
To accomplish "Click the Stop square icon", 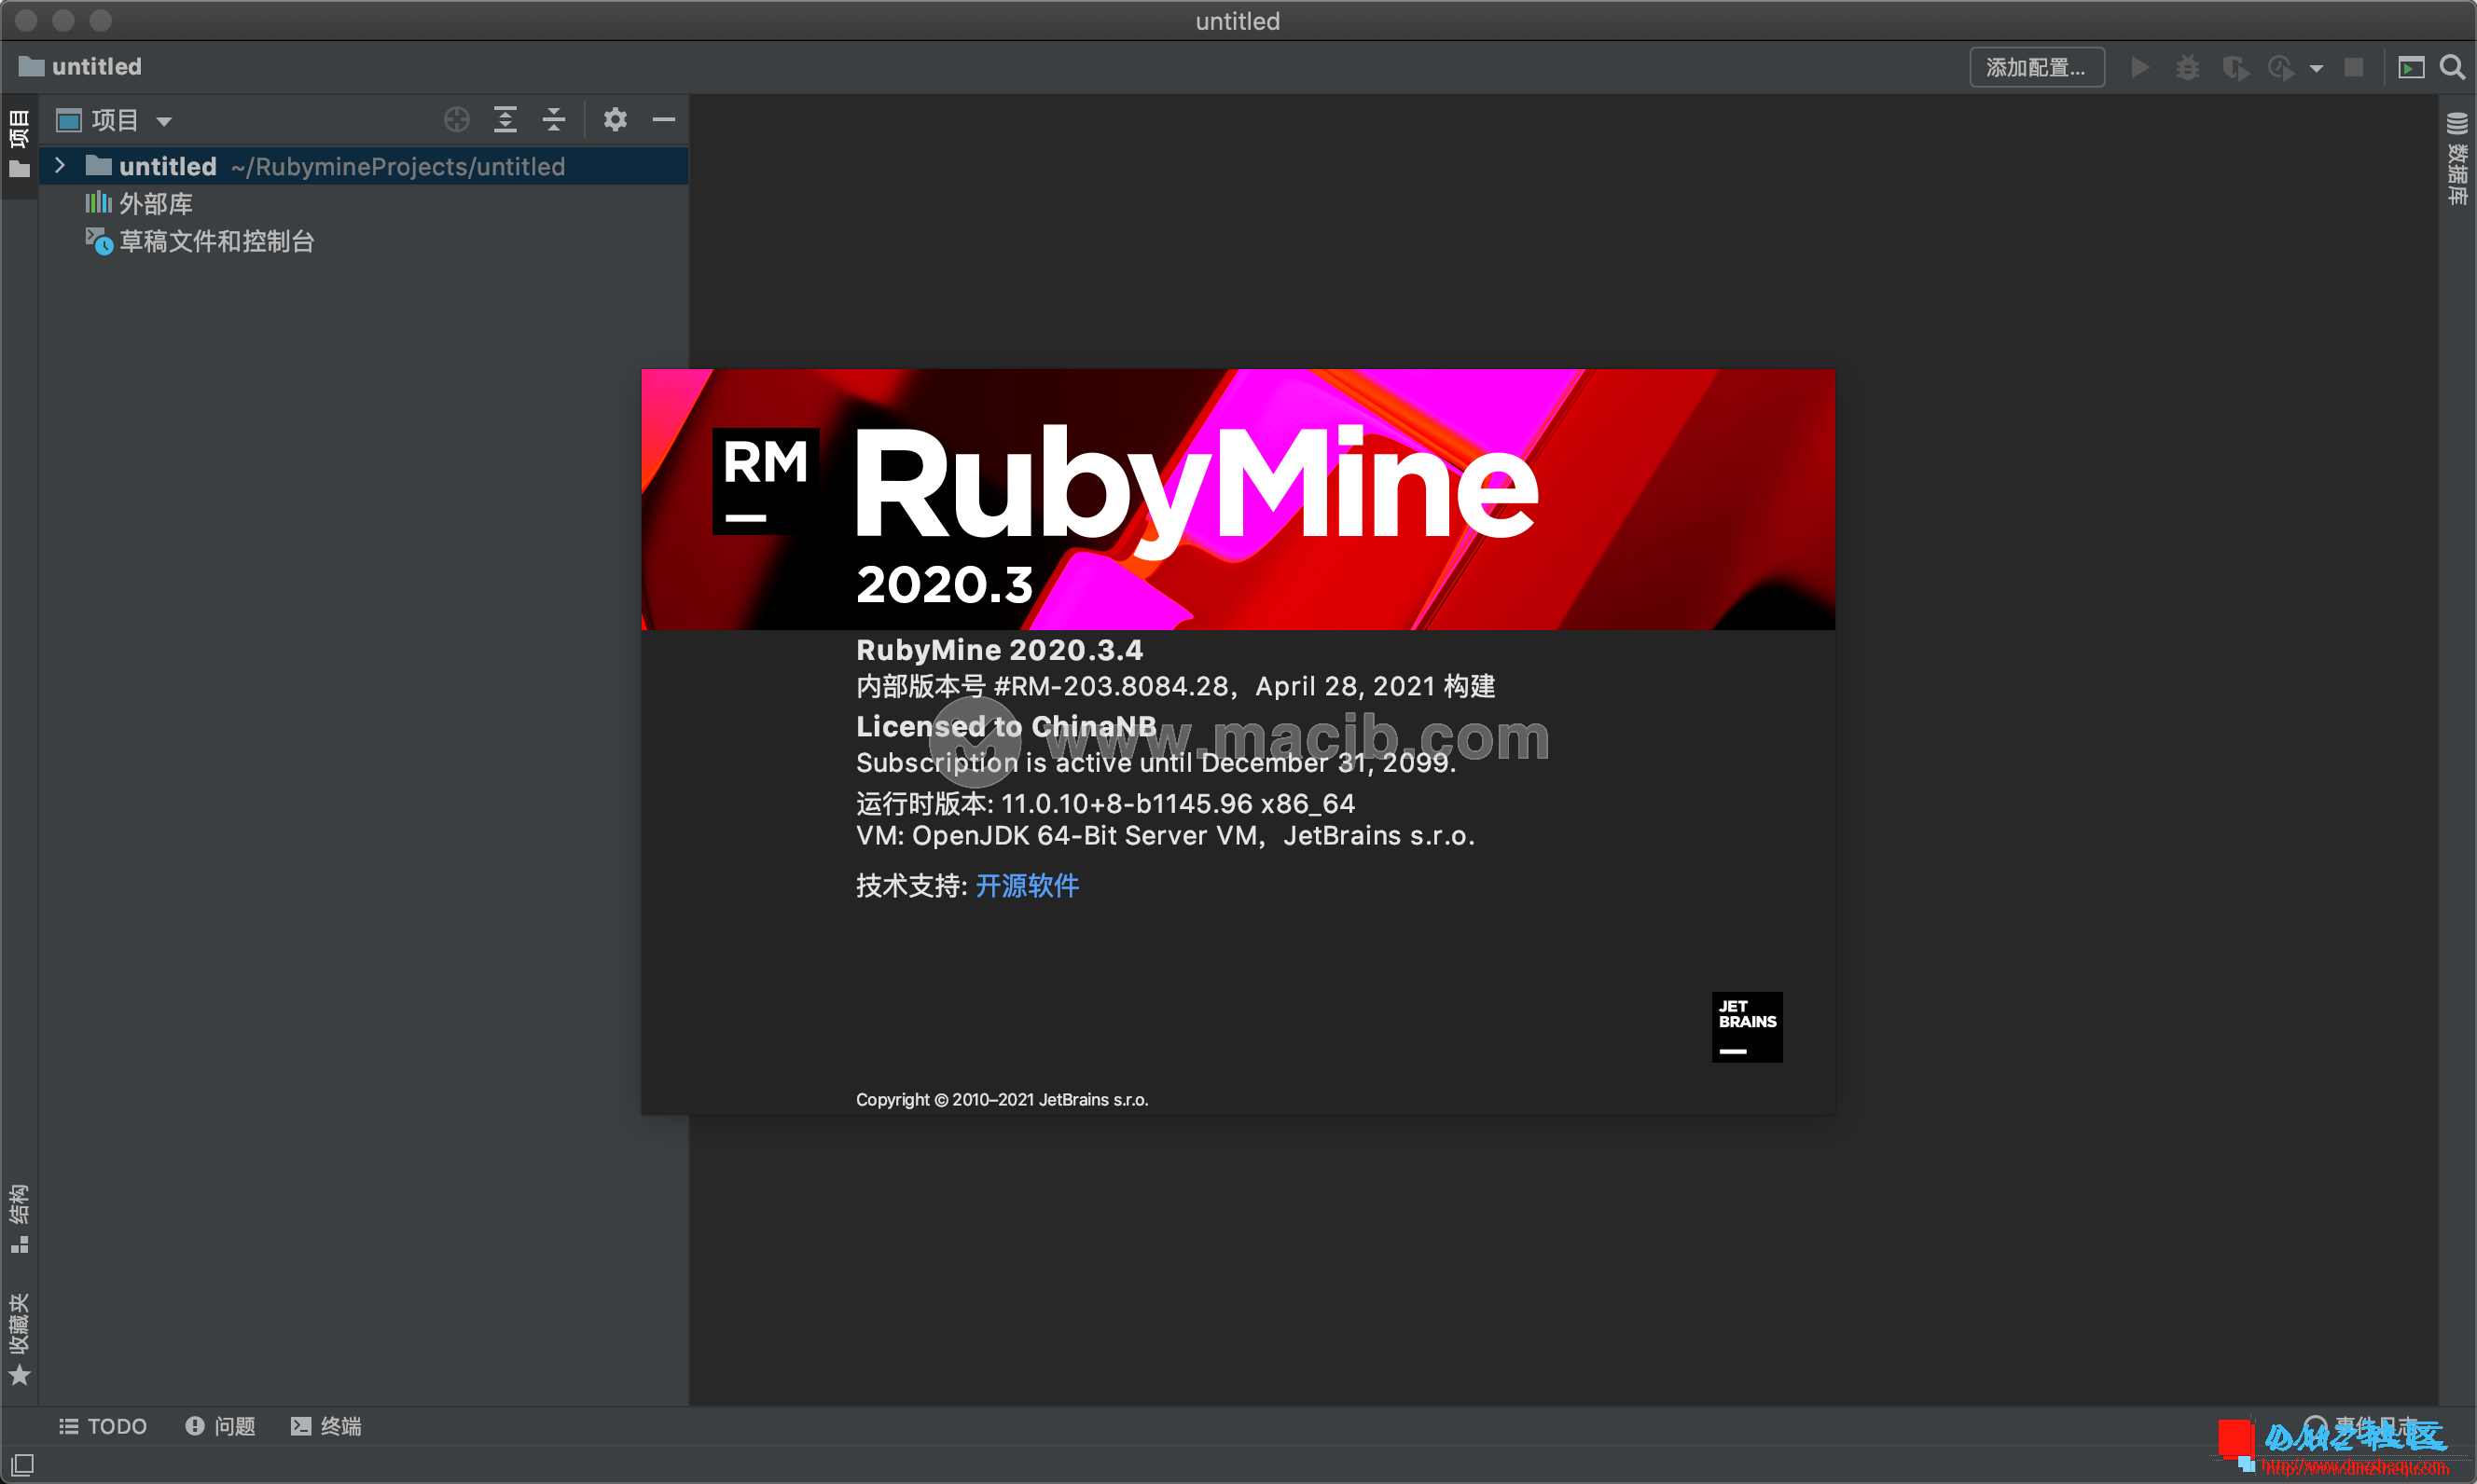I will click(2354, 67).
